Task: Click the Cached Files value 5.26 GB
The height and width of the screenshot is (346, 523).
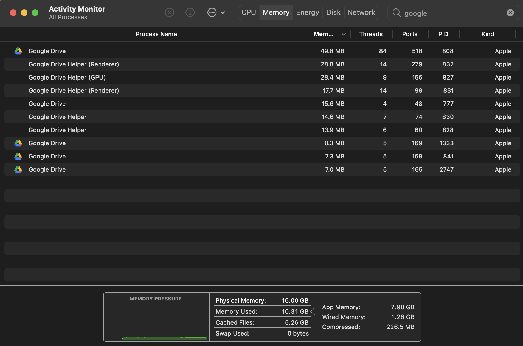Action: 297,322
